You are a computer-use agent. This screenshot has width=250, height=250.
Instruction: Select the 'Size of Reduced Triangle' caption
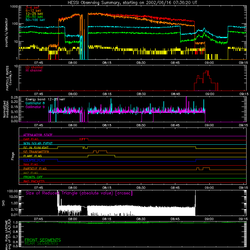point(79,193)
